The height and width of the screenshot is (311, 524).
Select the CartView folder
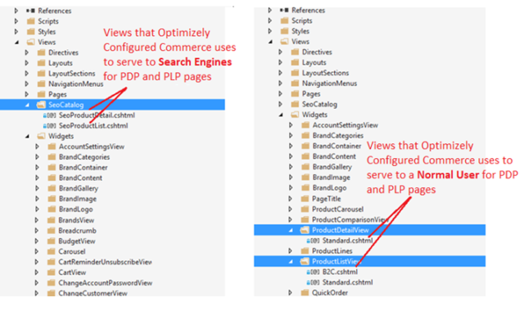click(x=72, y=273)
